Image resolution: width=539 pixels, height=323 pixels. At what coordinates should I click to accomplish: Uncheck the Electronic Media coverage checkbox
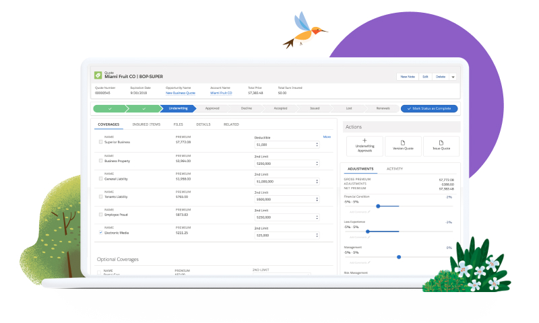(101, 233)
